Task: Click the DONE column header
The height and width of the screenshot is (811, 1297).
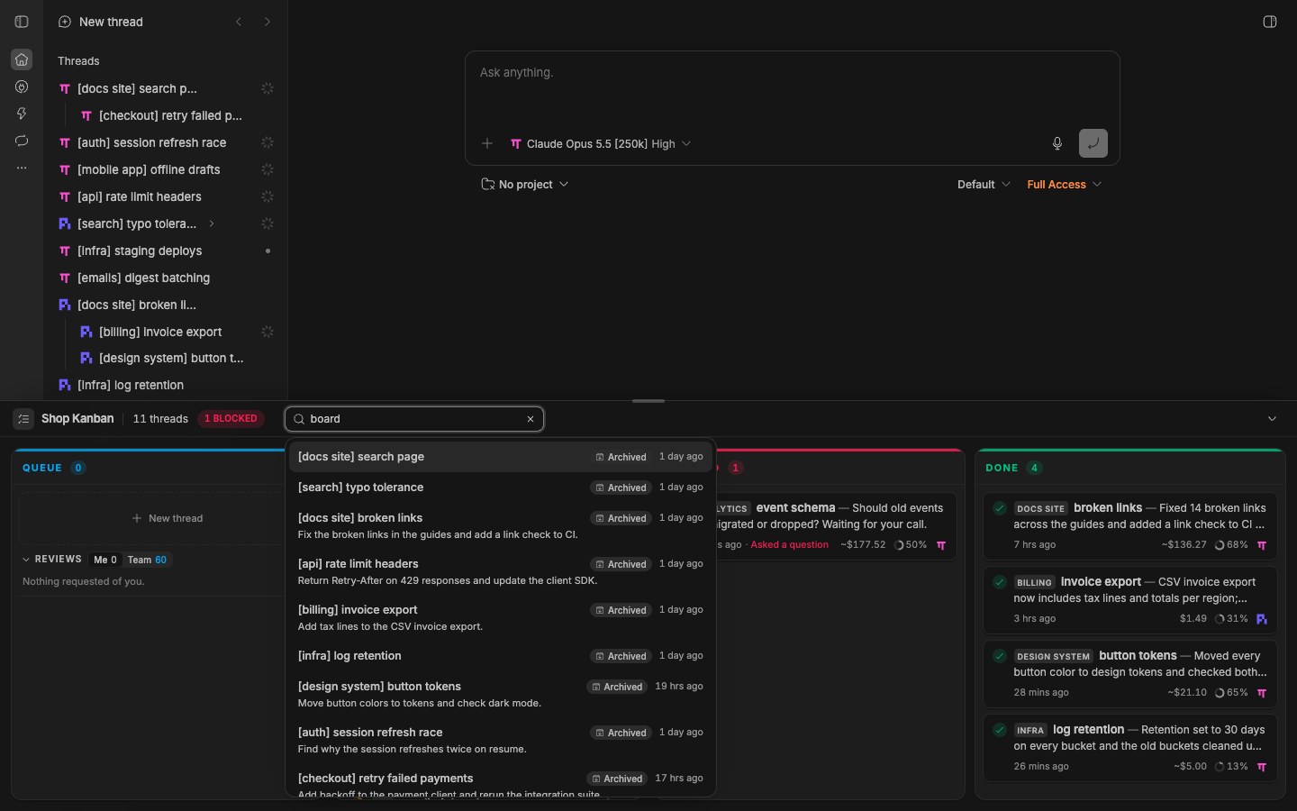Action: click(x=1002, y=468)
